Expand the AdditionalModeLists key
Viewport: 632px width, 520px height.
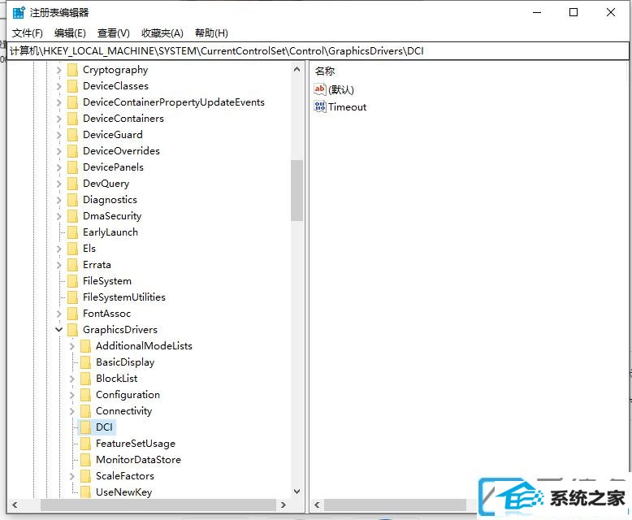point(71,346)
